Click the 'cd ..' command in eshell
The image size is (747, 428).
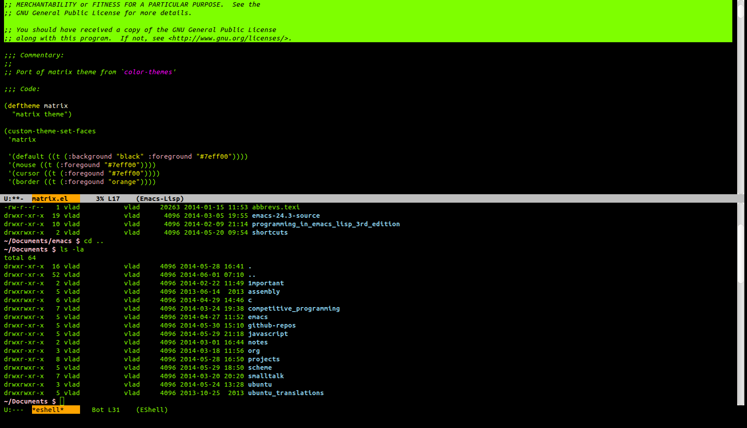[94, 241]
